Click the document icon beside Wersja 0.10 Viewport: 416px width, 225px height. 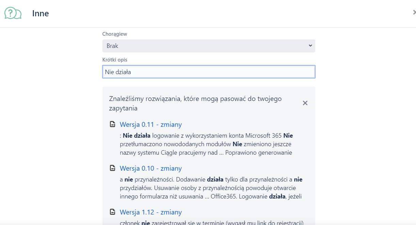click(x=112, y=168)
